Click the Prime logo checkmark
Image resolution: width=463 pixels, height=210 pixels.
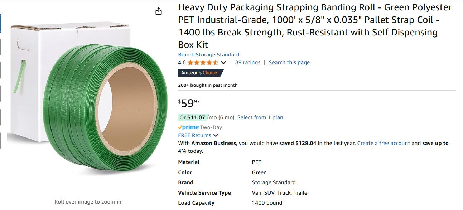coord(180,127)
